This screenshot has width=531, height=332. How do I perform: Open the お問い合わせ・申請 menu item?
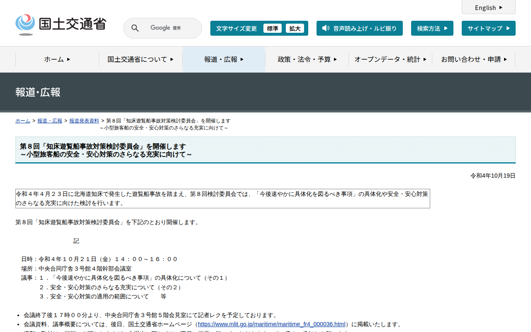click(x=474, y=59)
